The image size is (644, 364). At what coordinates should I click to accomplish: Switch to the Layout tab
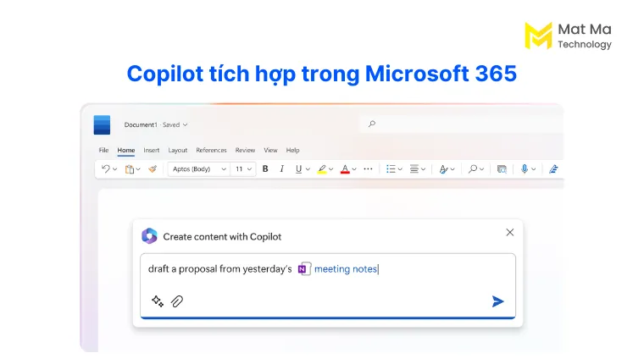[178, 150]
